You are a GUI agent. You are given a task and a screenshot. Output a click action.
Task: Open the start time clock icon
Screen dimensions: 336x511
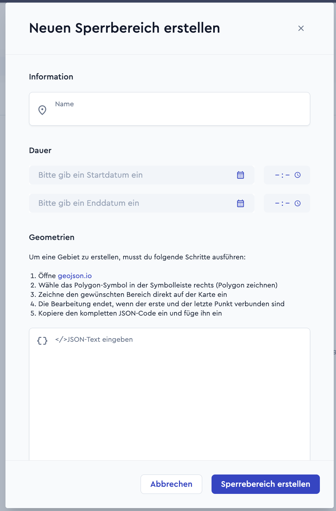(x=298, y=175)
